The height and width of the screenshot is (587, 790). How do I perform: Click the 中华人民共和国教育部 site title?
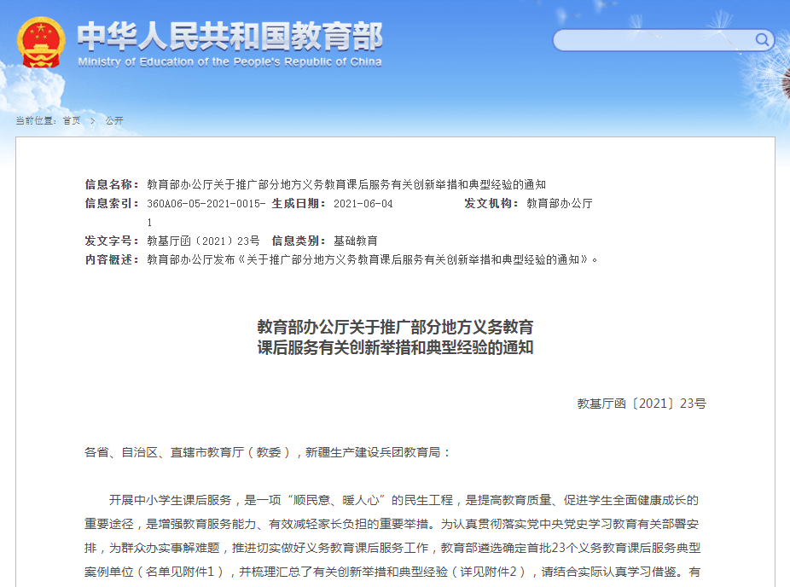point(229,36)
